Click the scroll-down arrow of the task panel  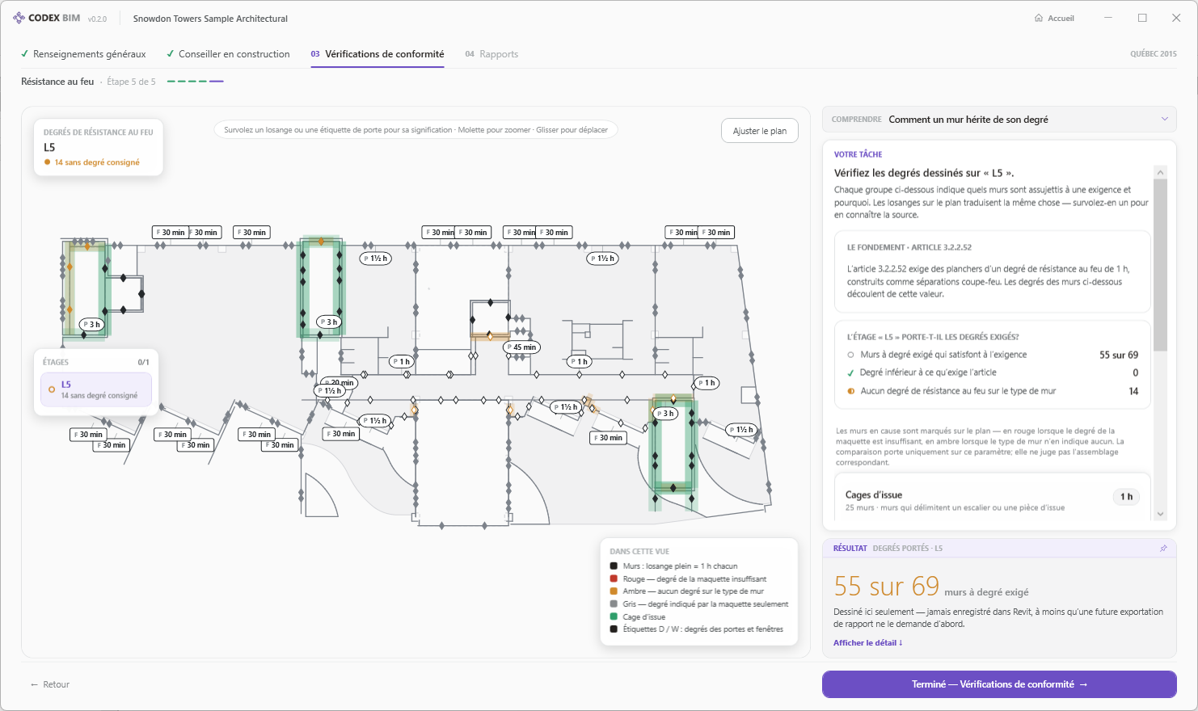[1161, 514]
